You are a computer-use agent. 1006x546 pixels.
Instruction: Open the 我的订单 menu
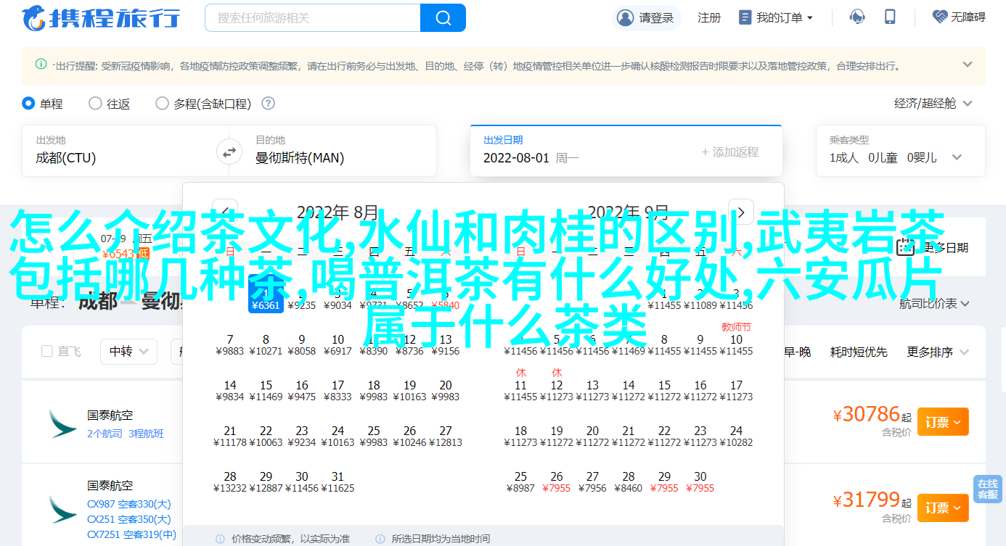coord(775,17)
